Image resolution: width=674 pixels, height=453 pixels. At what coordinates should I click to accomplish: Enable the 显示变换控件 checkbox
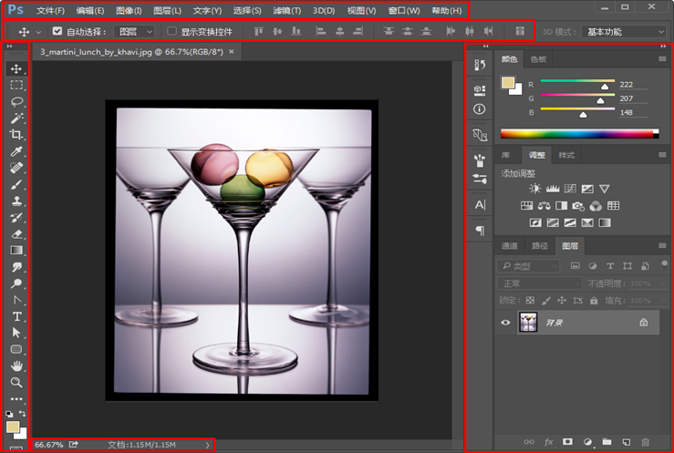(171, 31)
